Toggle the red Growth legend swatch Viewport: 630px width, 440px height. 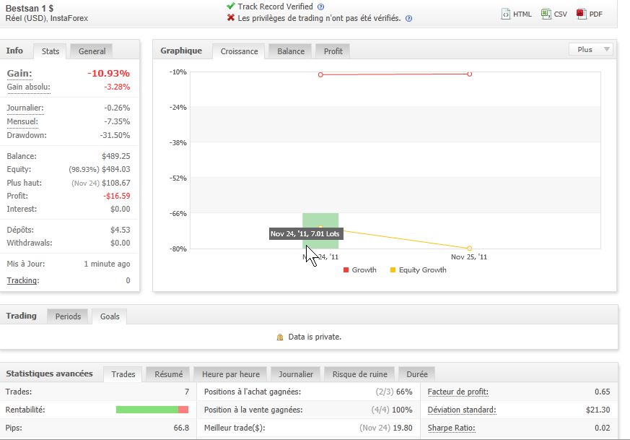point(346,270)
